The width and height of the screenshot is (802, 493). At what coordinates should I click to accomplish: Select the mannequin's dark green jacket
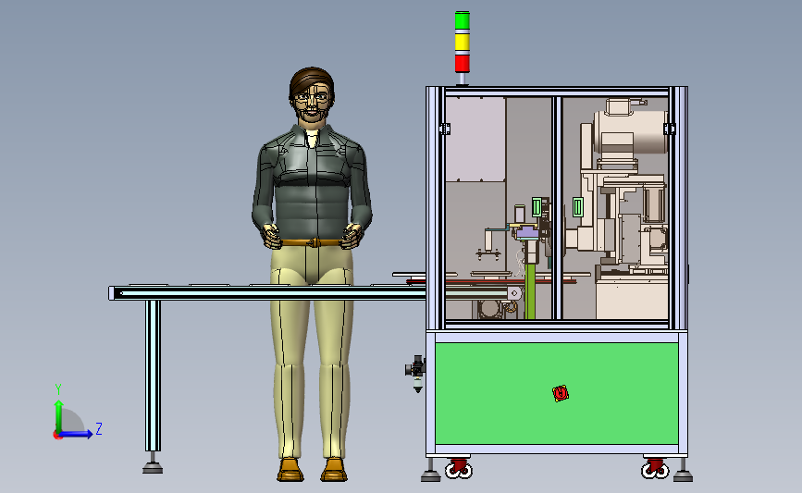pyautogui.click(x=312, y=183)
